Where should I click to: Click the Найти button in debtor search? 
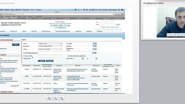pyautogui.click(x=16, y=45)
